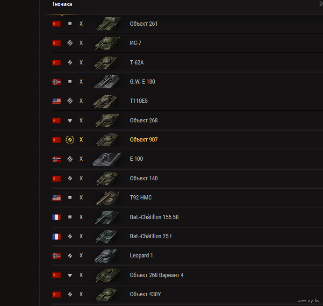Click the medium tank icon for Объект 140

click(x=70, y=178)
